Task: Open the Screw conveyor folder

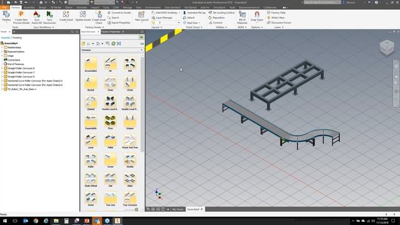Action: click(110, 160)
